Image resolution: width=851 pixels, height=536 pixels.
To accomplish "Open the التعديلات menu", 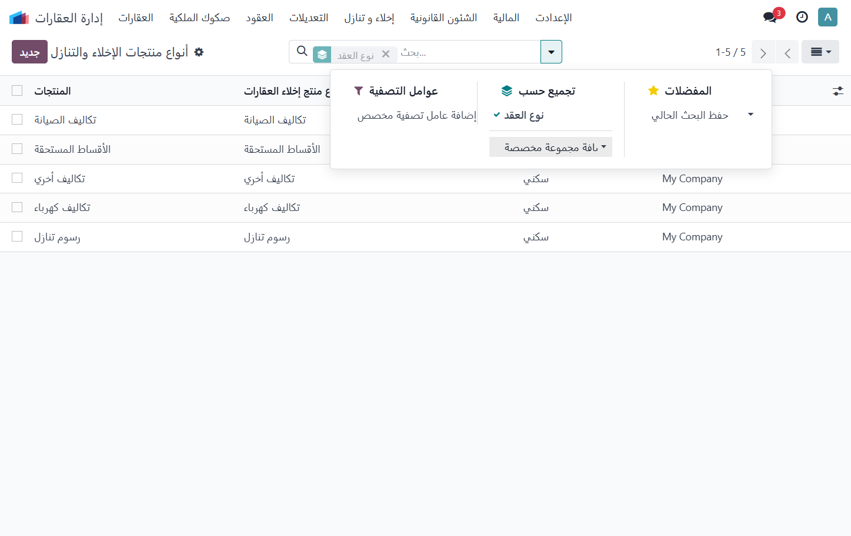I will [309, 18].
